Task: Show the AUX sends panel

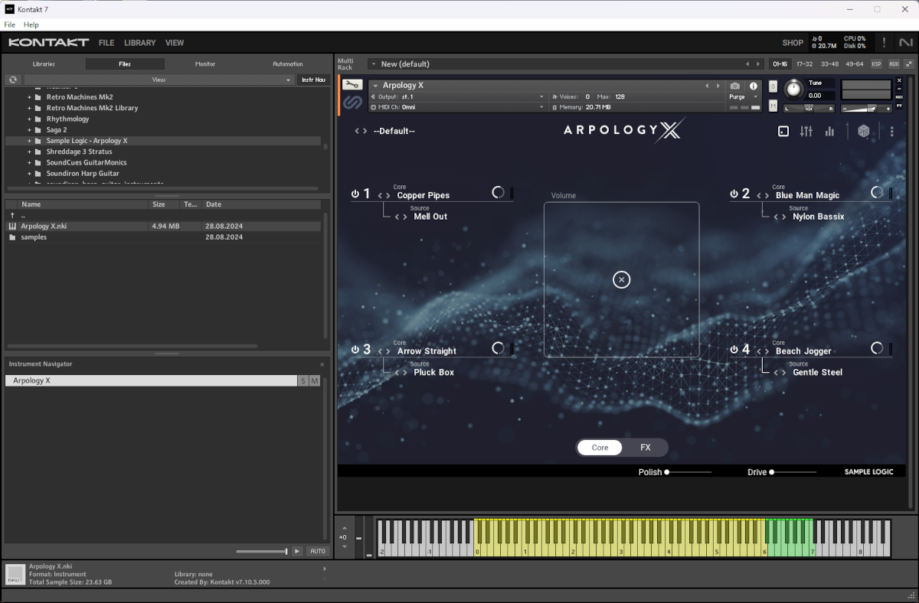Action: (x=894, y=64)
